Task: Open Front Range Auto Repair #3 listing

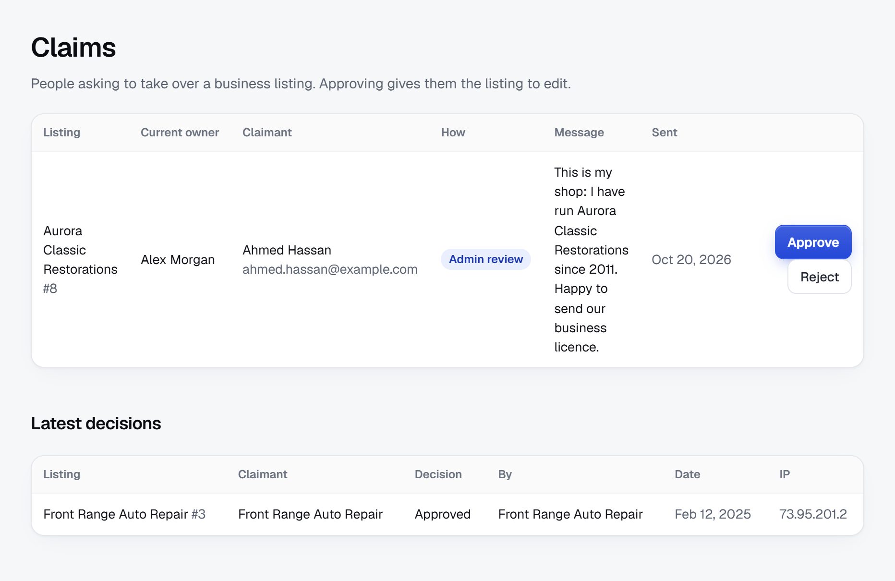Action: click(x=124, y=514)
